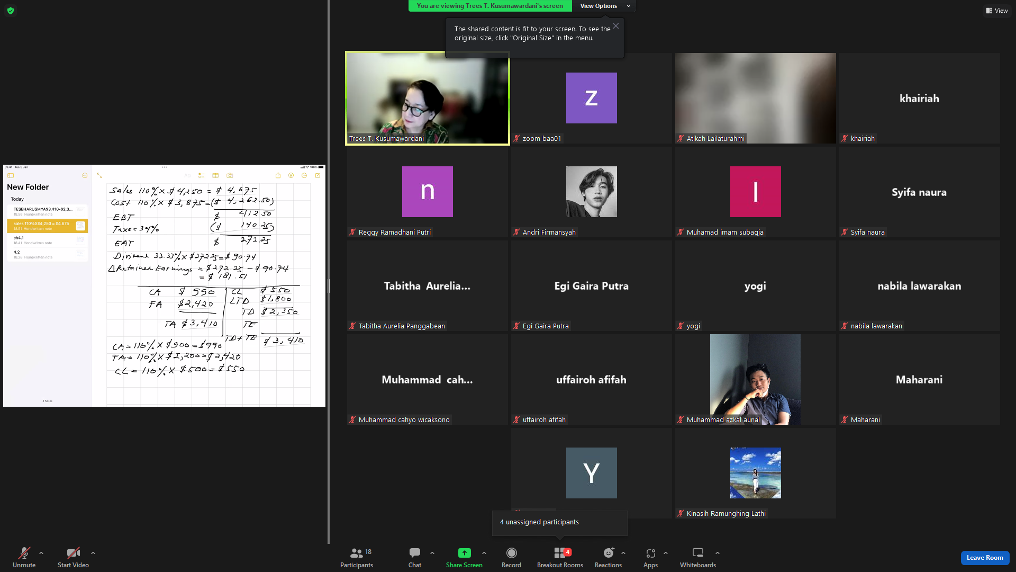1016x572 pixels.
Task: Click the markup pen icon in Notes
Action: pyautogui.click(x=291, y=175)
